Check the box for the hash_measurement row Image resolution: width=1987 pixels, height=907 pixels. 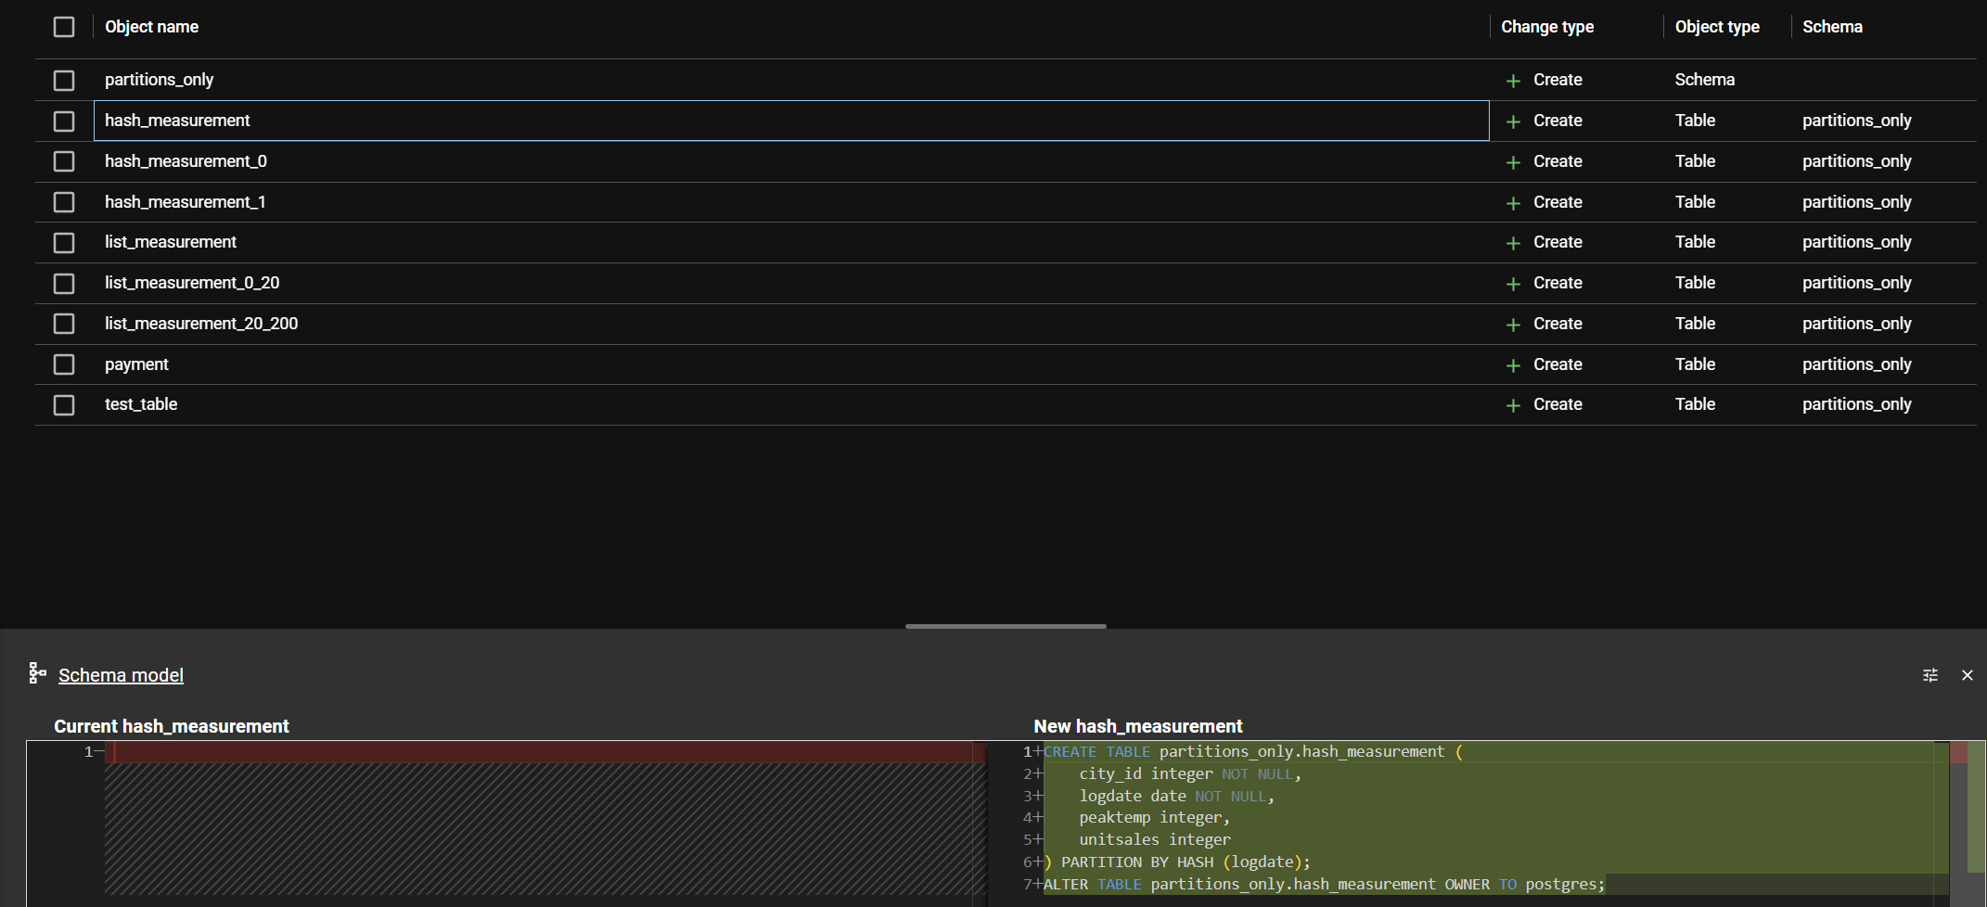(64, 121)
